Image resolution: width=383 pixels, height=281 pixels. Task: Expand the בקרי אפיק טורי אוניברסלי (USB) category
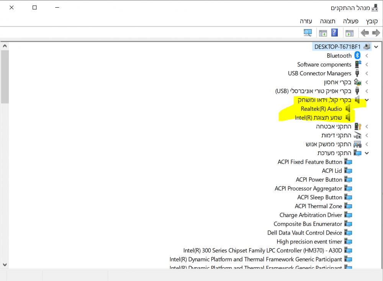367,91
